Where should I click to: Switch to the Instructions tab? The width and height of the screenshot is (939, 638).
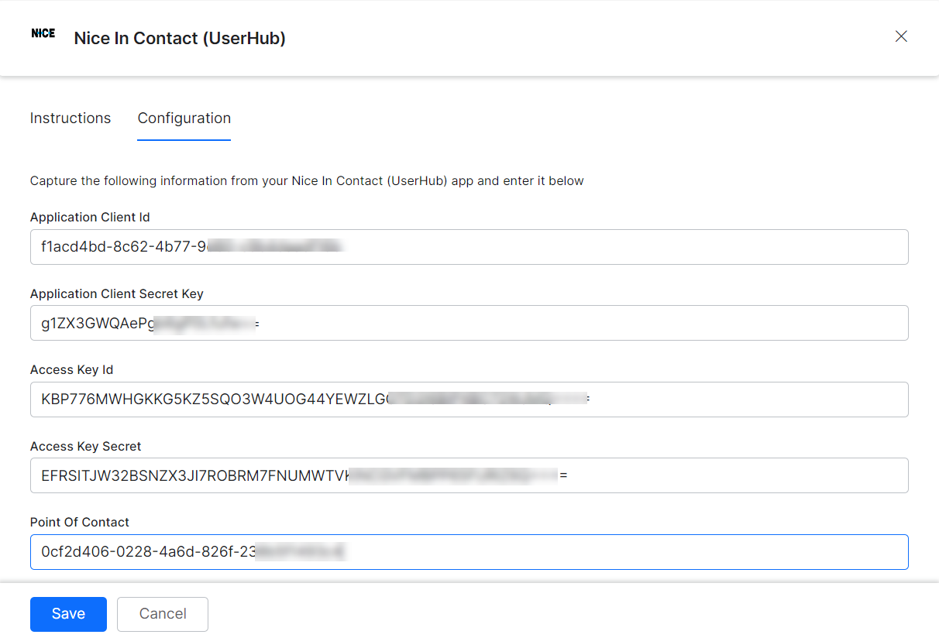[70, 118]
